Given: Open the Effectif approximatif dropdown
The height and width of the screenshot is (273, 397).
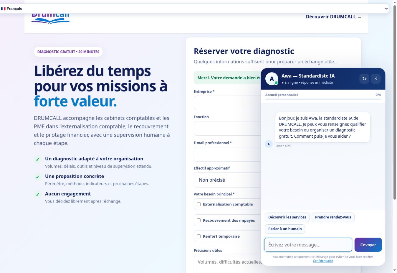Looking at the screenshot, I should pyautogui.click(x=227, y=180).
